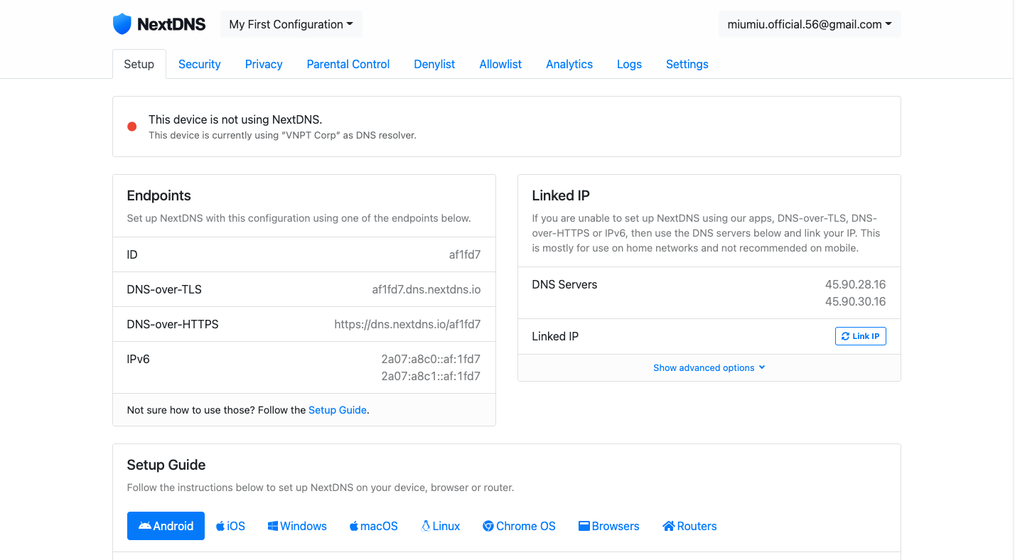Screen dimensions: 1015x560
Task: Open the My First Configuration dropdown
Action: 291,24
